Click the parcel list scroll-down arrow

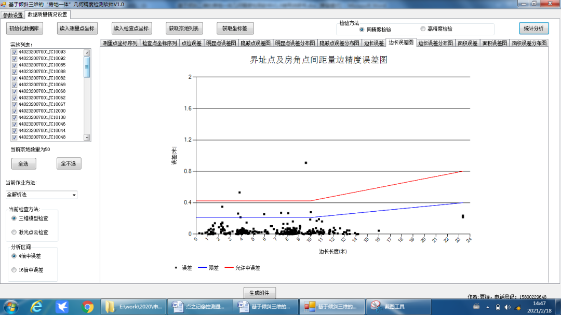click(87, 138)
